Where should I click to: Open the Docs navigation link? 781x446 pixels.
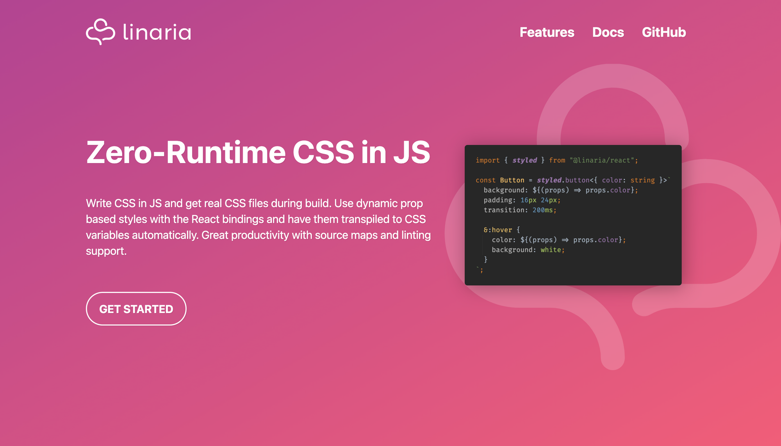608,32
